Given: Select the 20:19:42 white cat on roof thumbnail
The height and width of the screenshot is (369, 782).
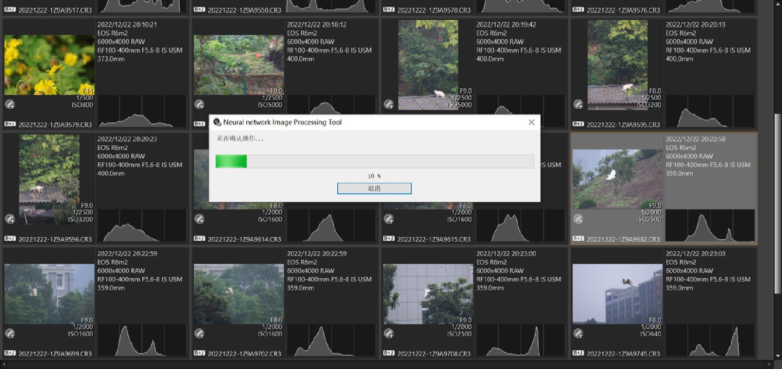Looking at the screenshot, I should coord(428,65).
